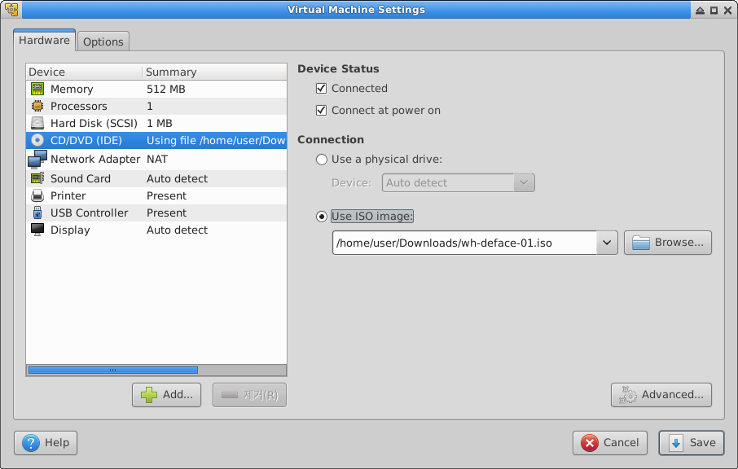Select the Sound Card row
The width and height of the screenshot is (738, 469).
coord(156,178)
